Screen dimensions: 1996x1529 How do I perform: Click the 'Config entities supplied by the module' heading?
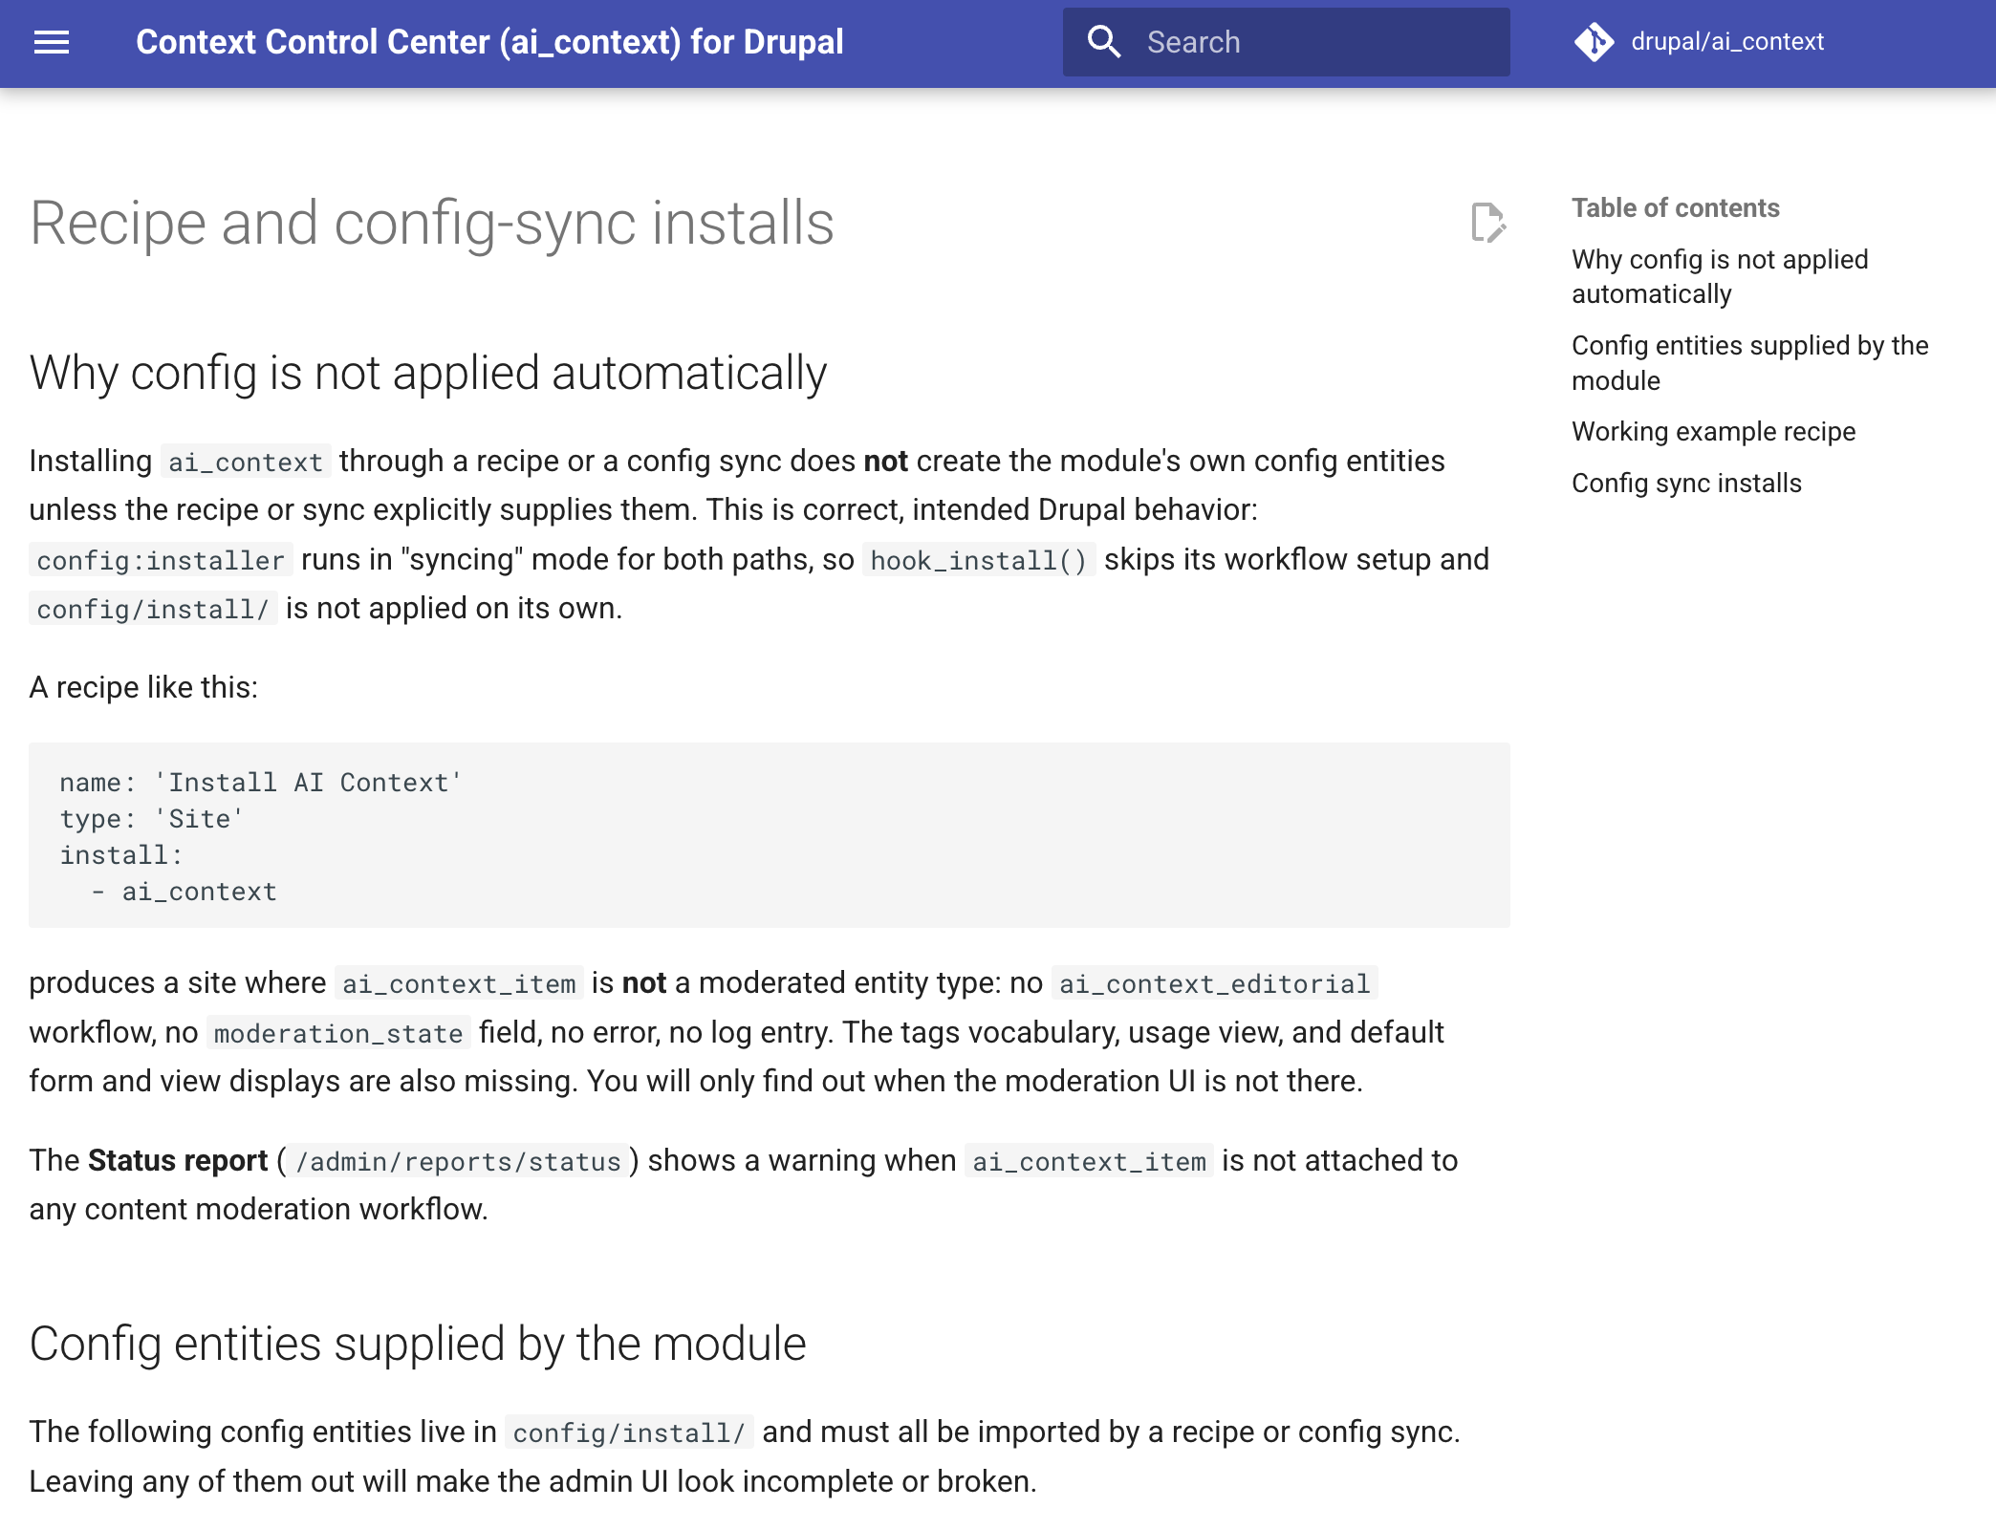pyautogui.click(x=418, y=1344)
